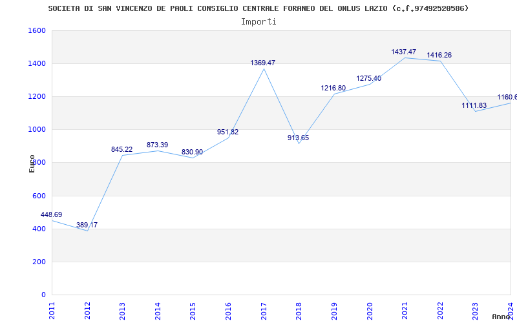Select the 1111.83 data label
The image size is (517, 323).
click(x=474, y=105)
